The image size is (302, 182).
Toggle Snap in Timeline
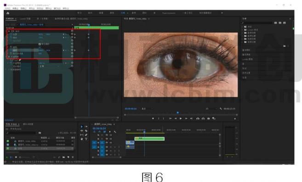(x=99, y=132)
